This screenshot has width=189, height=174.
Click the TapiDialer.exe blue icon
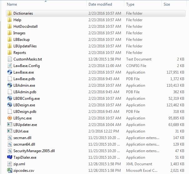[10, 157]
